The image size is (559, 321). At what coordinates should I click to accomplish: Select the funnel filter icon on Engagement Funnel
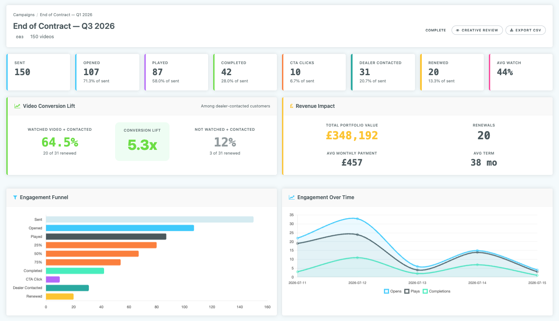[15, 197]
